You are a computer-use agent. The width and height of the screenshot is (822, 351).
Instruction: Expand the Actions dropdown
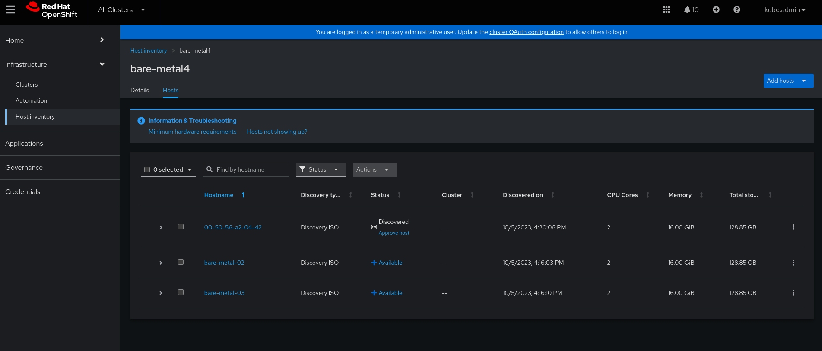[374, 169]
